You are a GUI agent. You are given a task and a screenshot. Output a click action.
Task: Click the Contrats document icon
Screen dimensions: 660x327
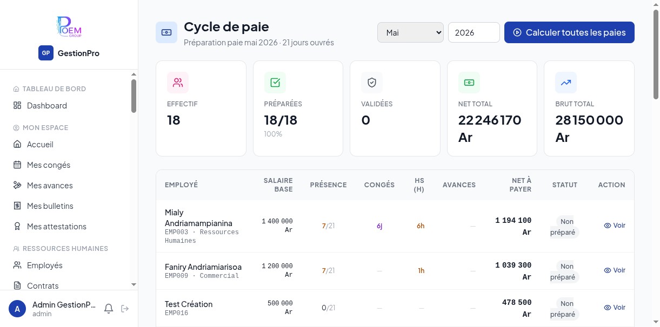click(17, 285)
